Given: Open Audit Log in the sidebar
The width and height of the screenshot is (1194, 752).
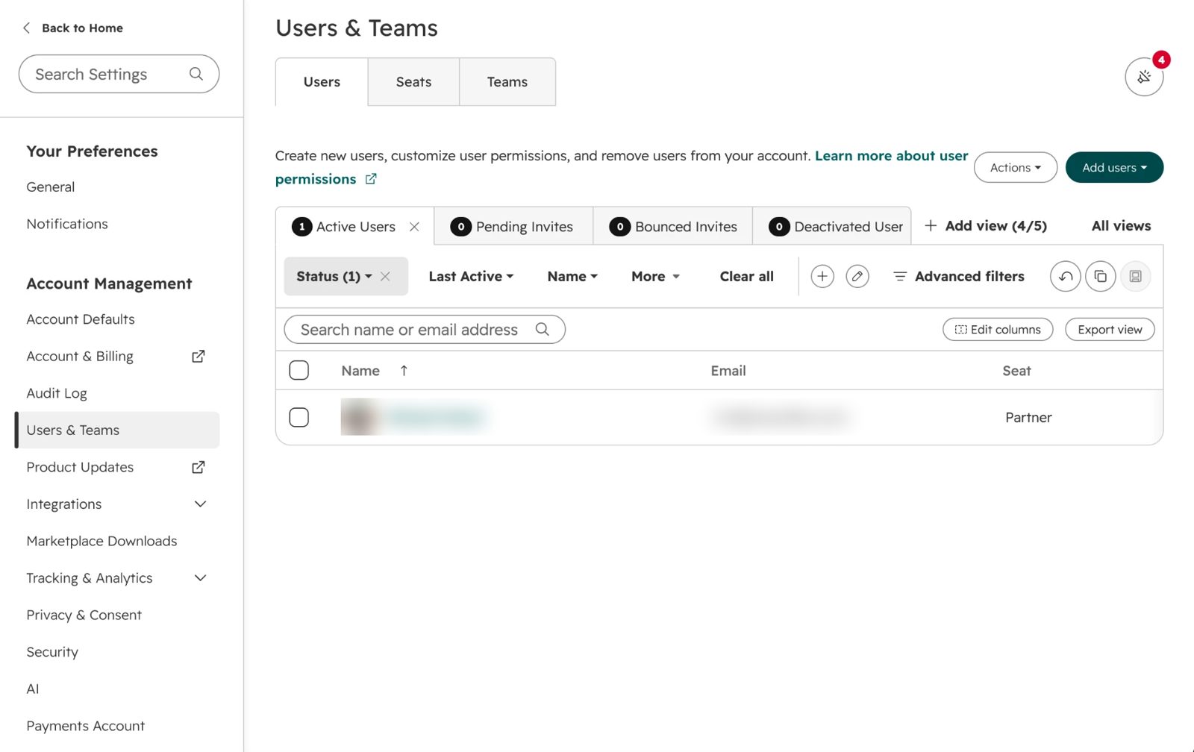Looking at the screenshot, I should [x=57, y=393].
